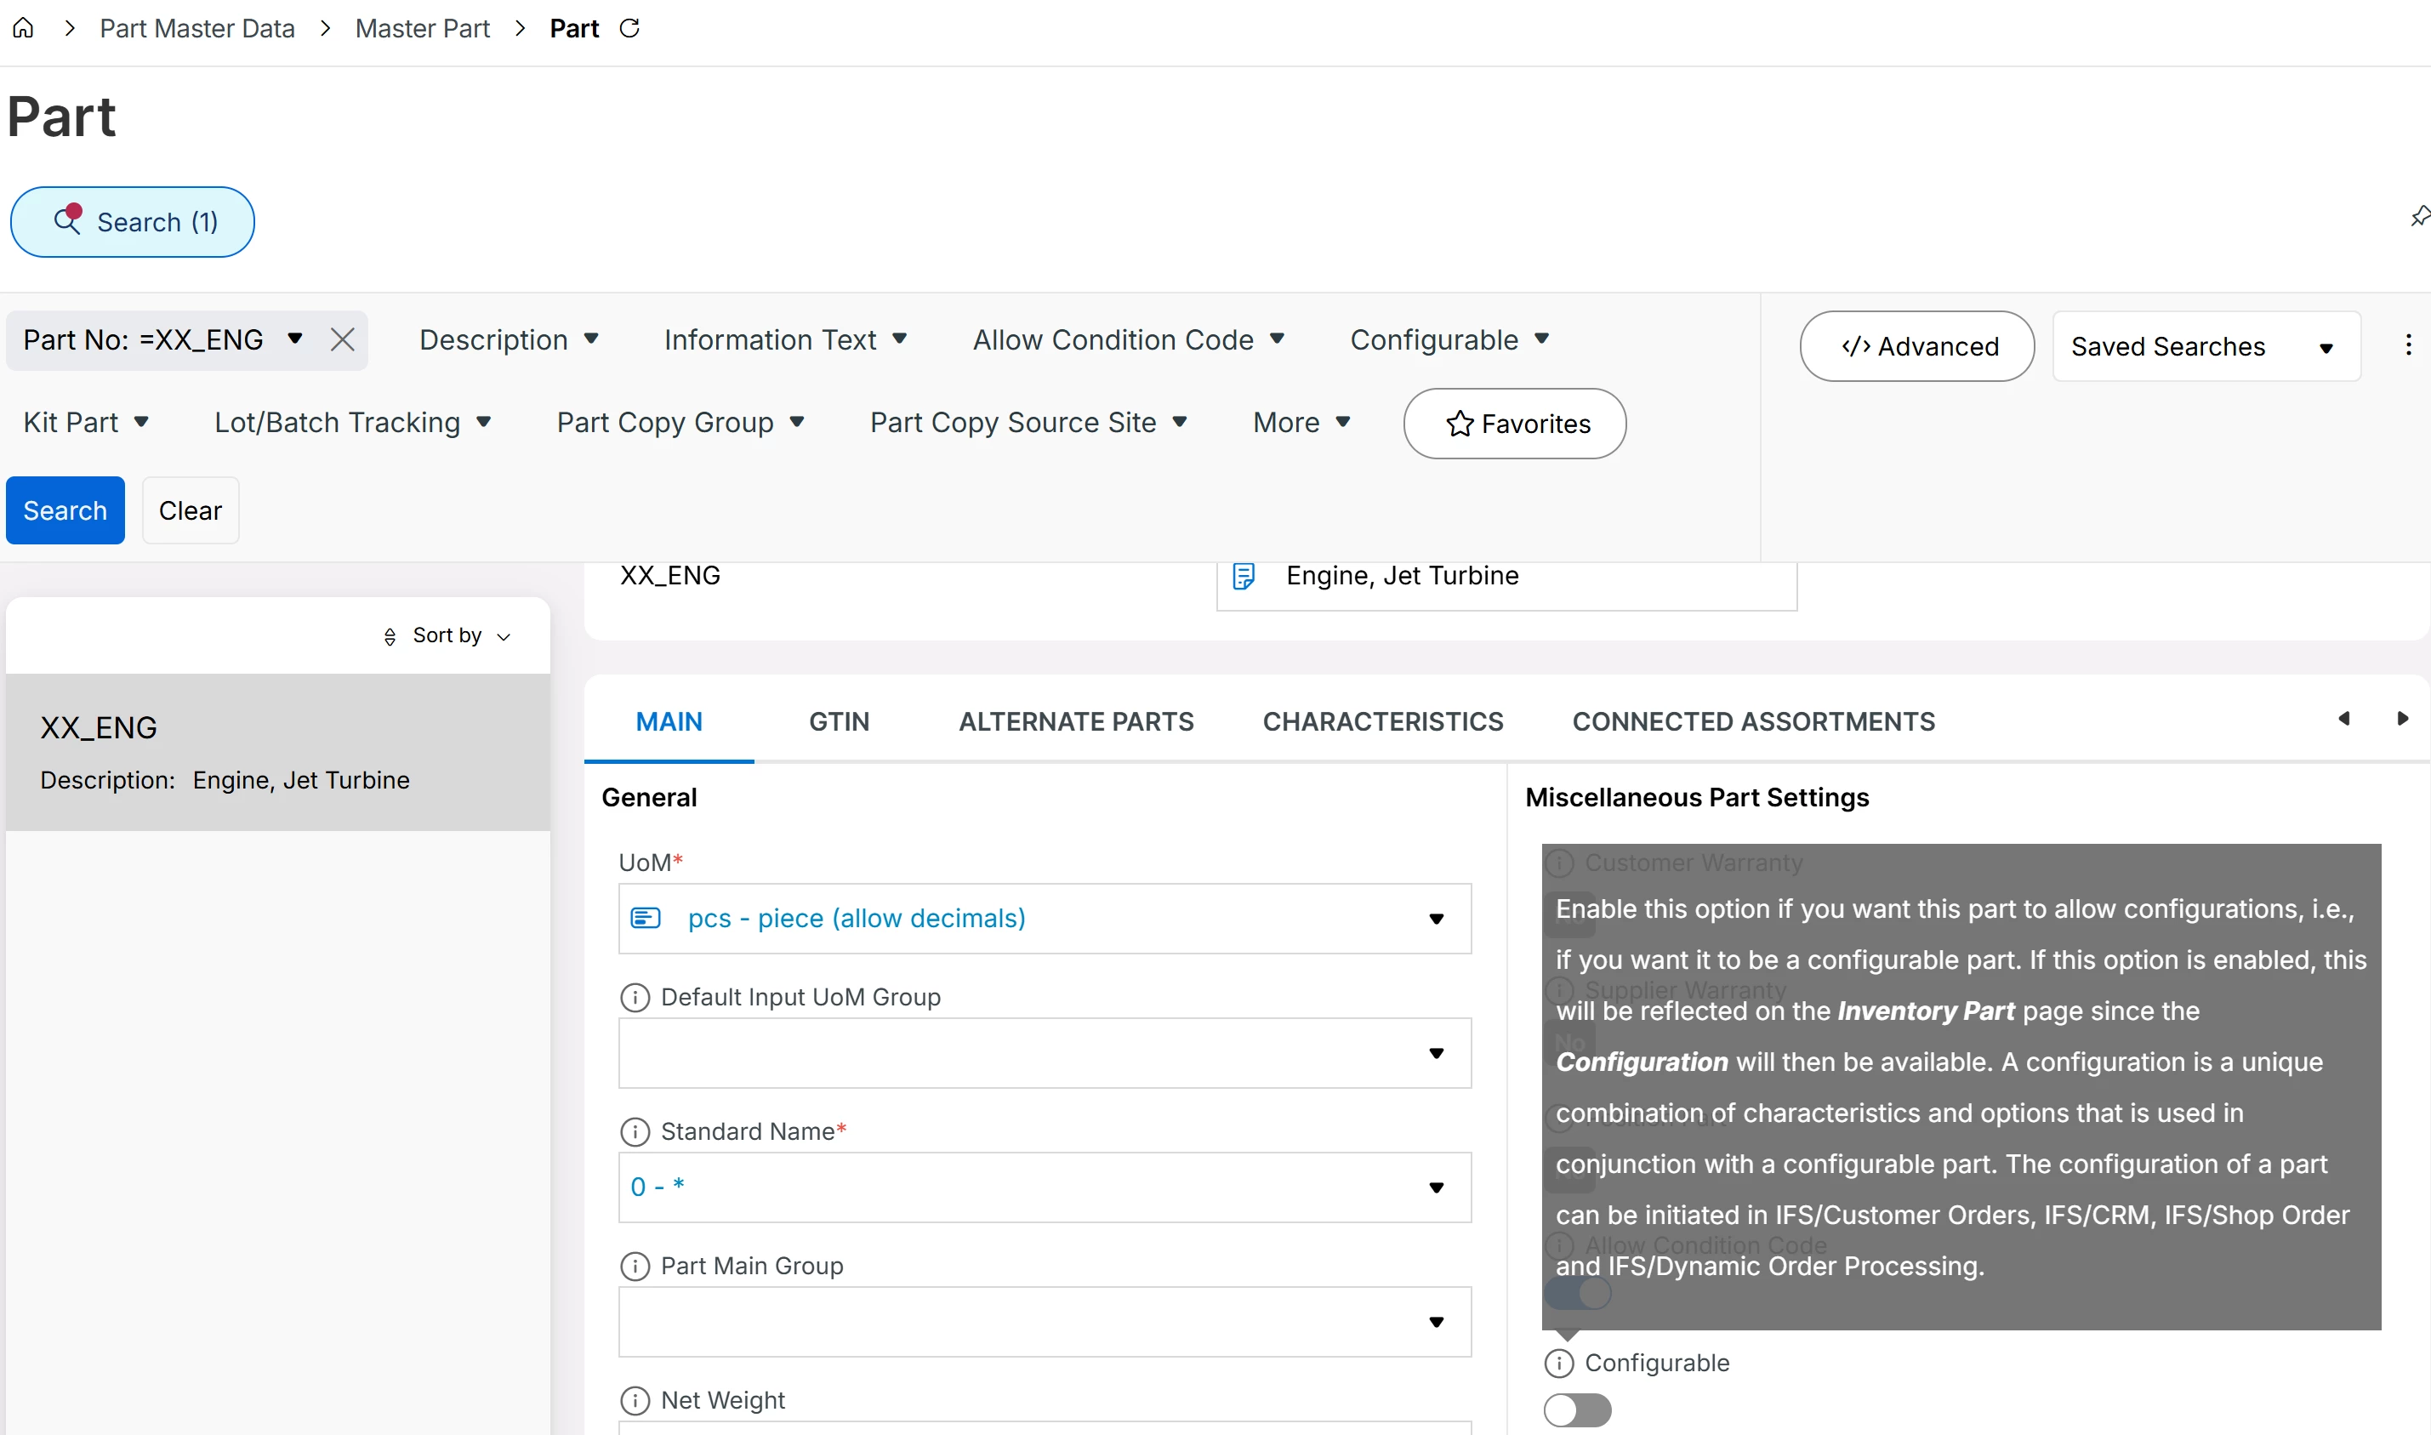Viewport: 2431px width, 1435px height.
Task: Click the home icon in breadcrumb
Action: coord(23,28)
